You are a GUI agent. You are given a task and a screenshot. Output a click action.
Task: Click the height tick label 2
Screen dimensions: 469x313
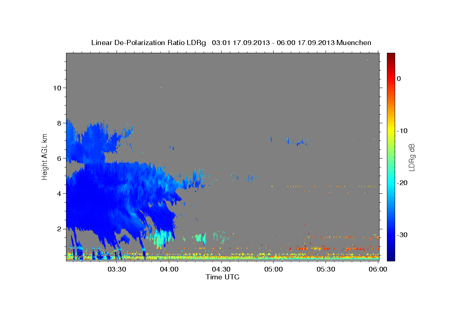pos(59,228)
